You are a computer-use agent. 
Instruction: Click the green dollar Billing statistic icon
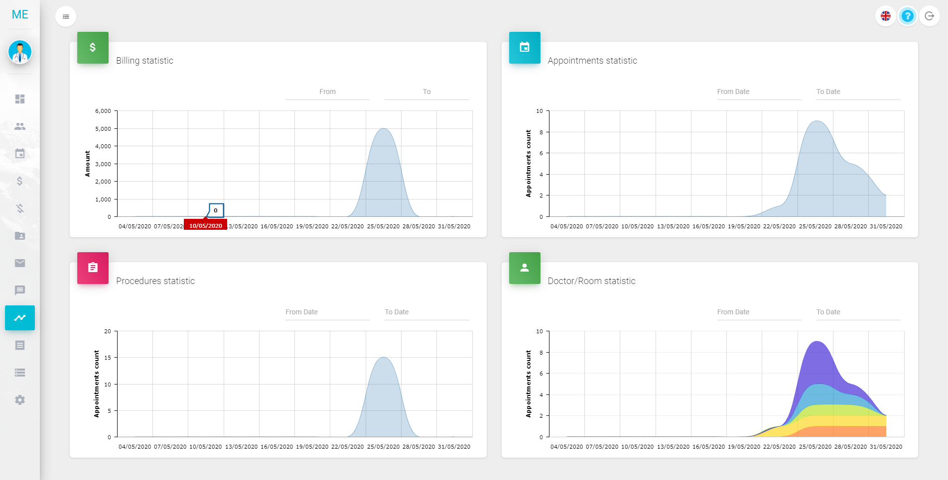pos(93,48)
